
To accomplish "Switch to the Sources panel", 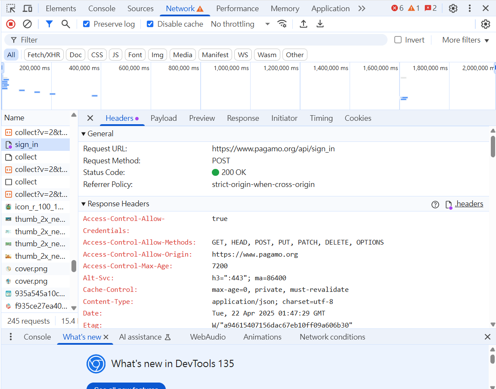I will pos(140,9).
